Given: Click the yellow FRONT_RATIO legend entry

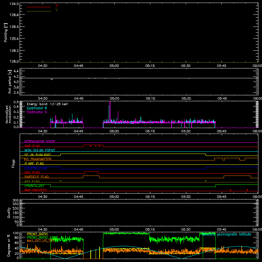Looking at the screenshot, I should 37,234.
